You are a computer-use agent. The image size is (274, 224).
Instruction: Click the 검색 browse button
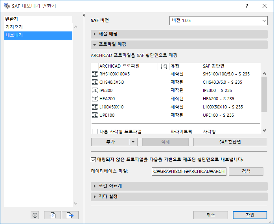click(x=246, y=171)
